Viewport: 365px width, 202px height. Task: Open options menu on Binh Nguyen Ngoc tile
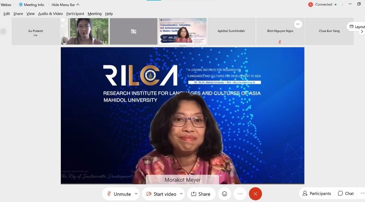298,24
